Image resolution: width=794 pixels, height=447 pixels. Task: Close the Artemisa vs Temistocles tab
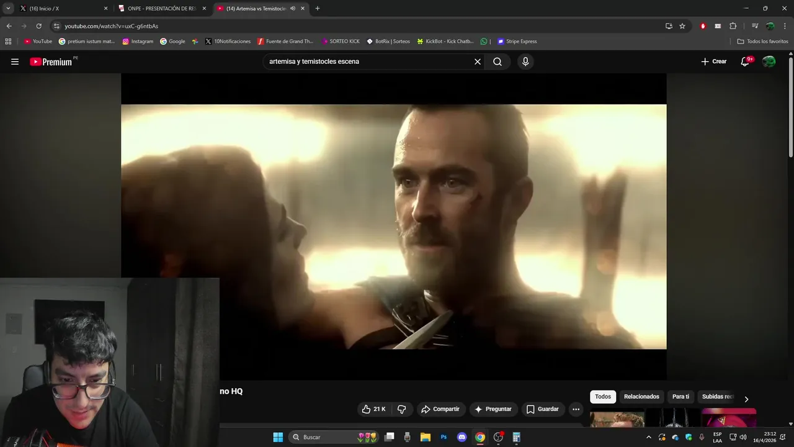(x=303, y=9)
